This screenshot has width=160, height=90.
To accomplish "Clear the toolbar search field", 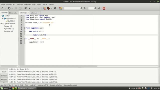I will point(81,8).
